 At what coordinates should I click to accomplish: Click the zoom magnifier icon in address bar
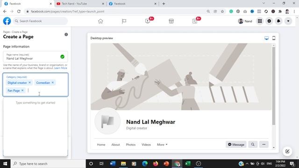coord(208,11)
